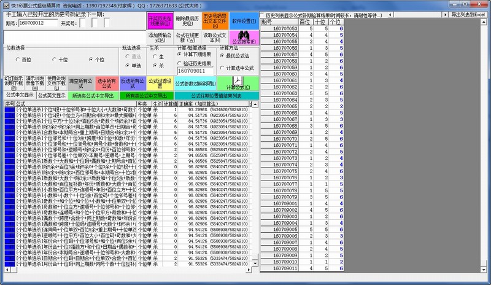Click the blue swatch in first formula row

point(9,109)
